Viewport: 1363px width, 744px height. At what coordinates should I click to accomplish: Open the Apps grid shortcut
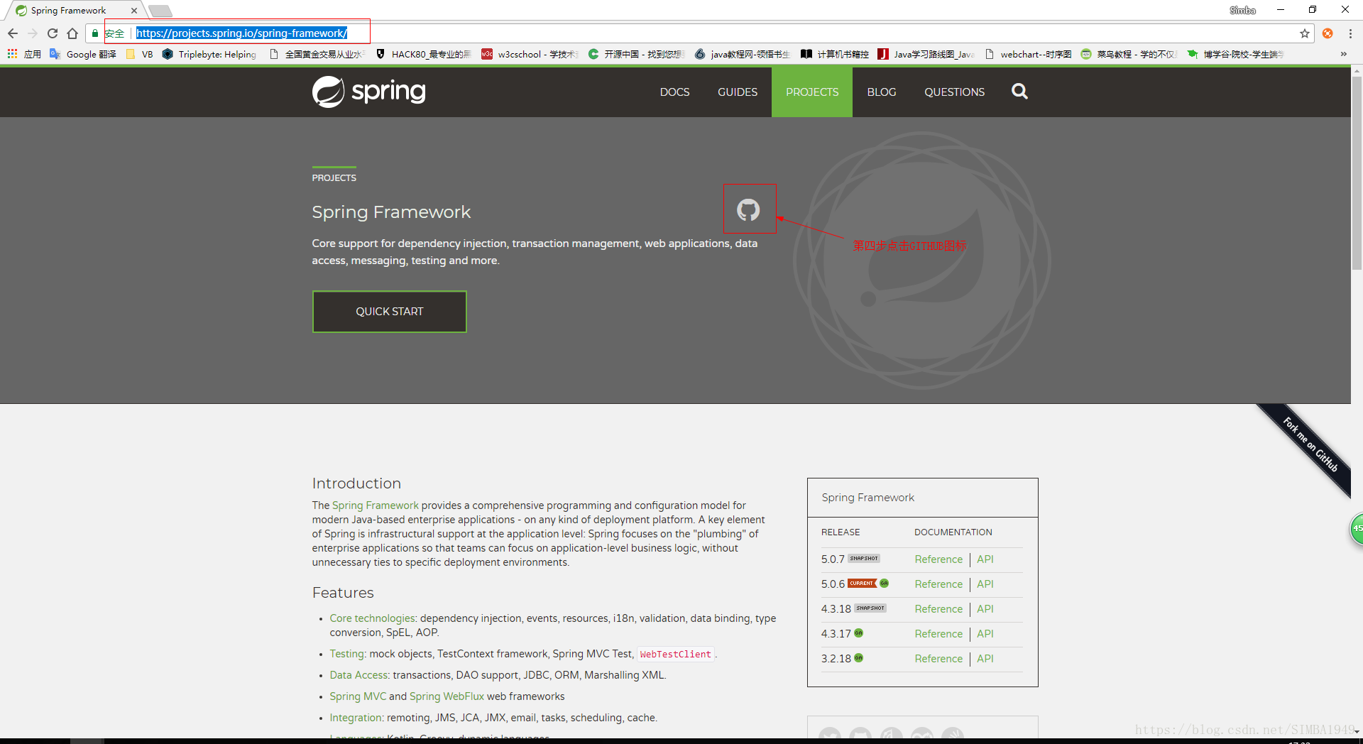pos(23,54)
